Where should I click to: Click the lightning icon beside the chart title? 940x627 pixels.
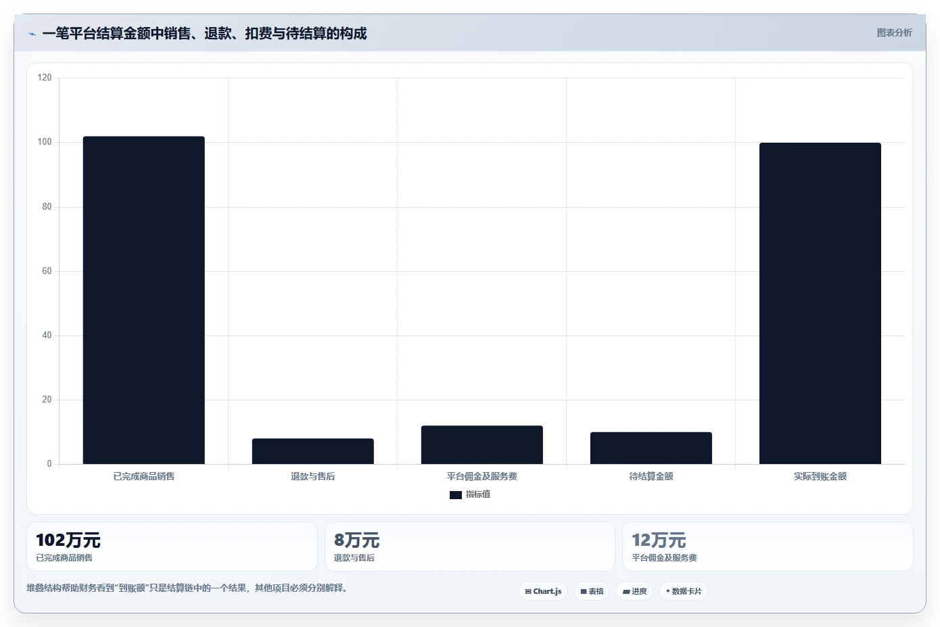point(32,34)
